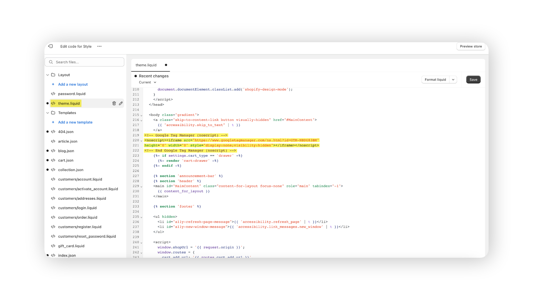Click the Google Tag Manager noscript comment

coord(186,135)
